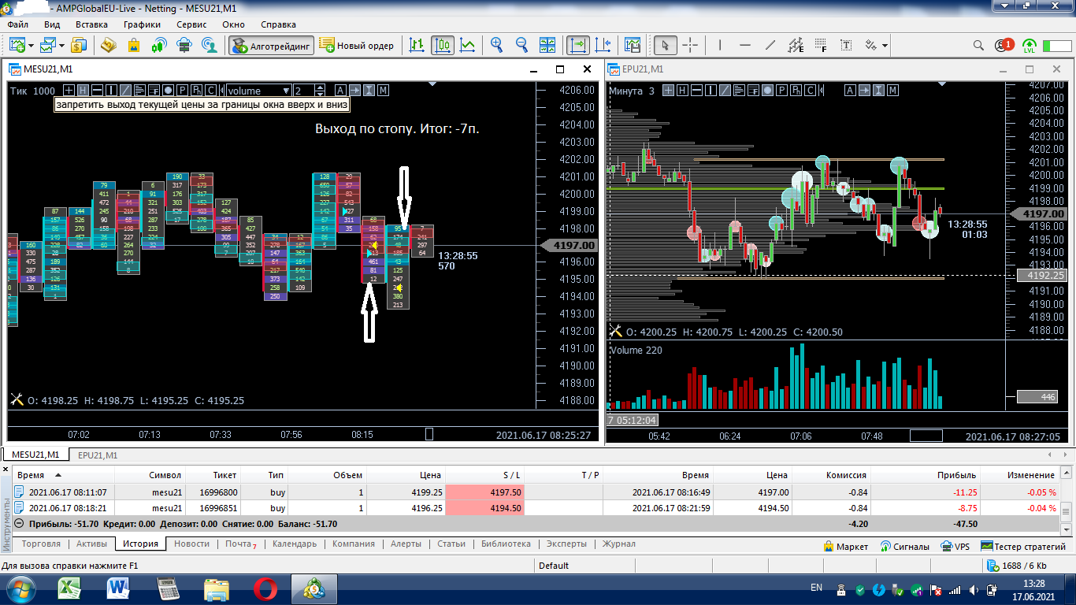Toggle chart shift from right border

(603, 45)
